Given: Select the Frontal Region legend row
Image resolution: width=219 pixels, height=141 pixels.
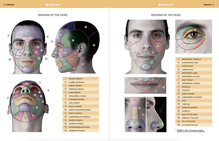Looking at the screenshot, I should [x=81, y=79].
